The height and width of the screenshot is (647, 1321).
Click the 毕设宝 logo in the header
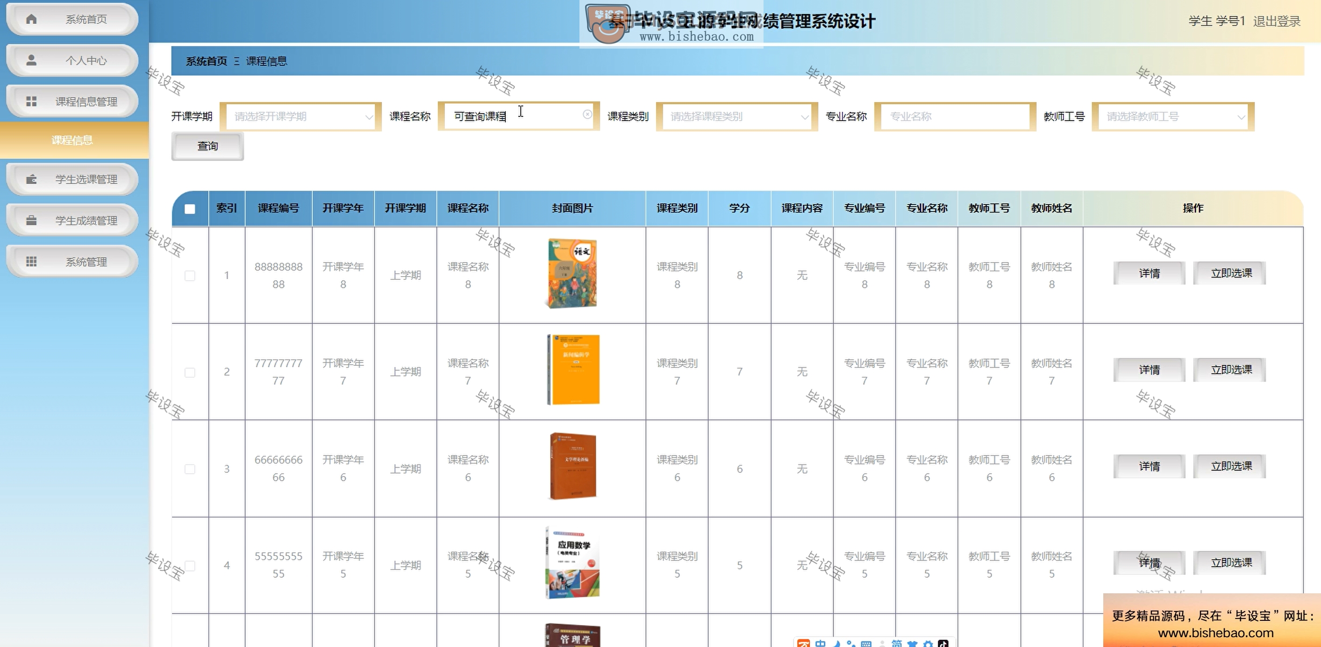607,23
